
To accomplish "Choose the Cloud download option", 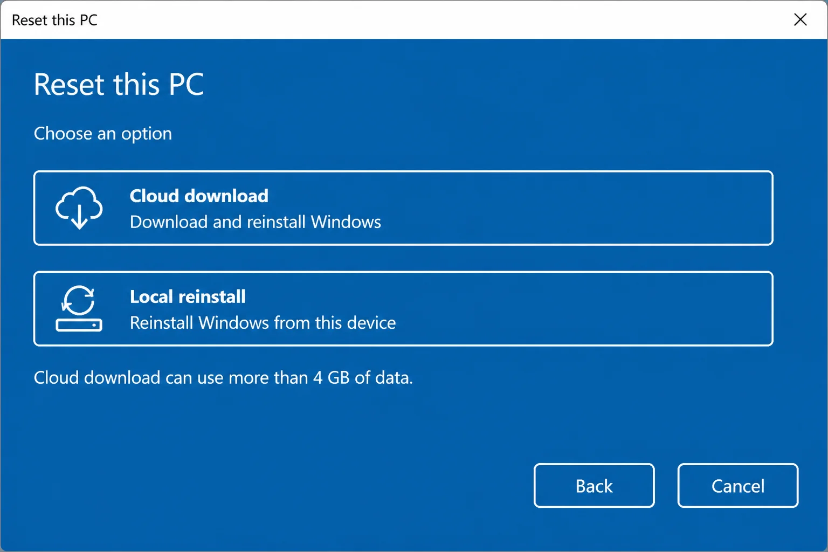I will click(403, 208).
